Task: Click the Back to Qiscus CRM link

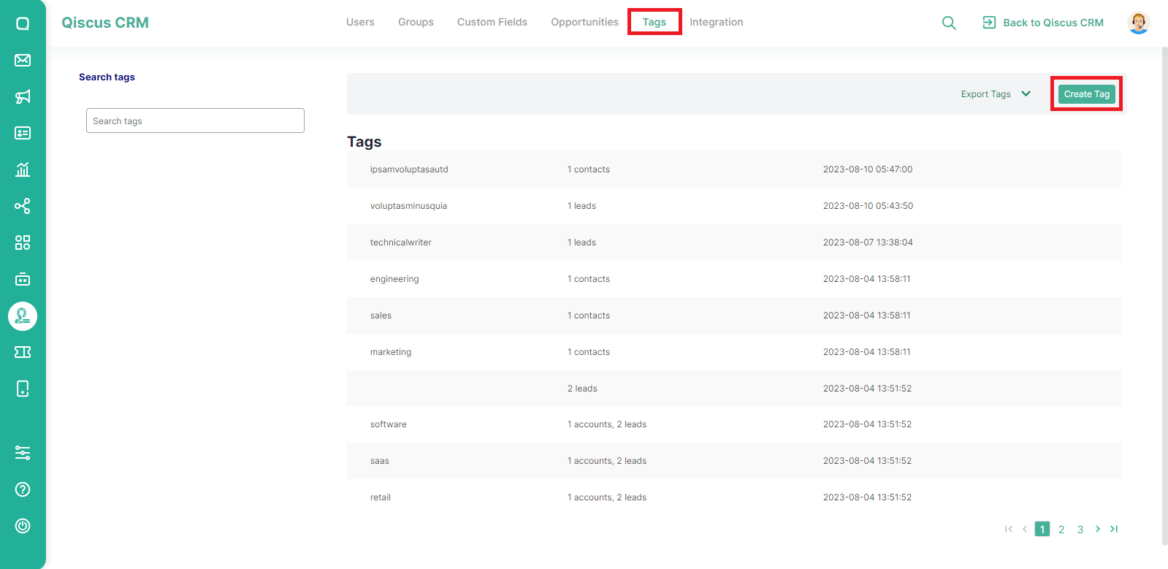Action: (x=1053, y=23)
